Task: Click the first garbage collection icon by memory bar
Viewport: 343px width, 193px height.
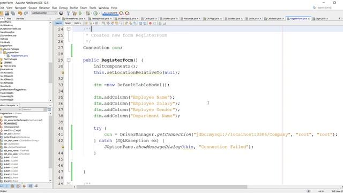Action: [122, 13]
